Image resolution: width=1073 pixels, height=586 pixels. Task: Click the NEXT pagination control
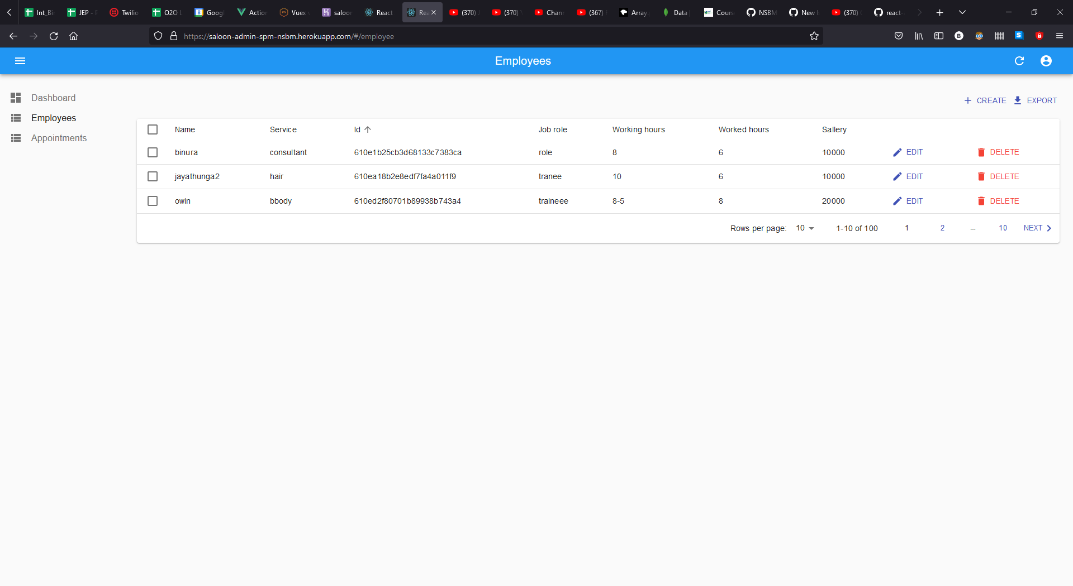[1034, 228]
